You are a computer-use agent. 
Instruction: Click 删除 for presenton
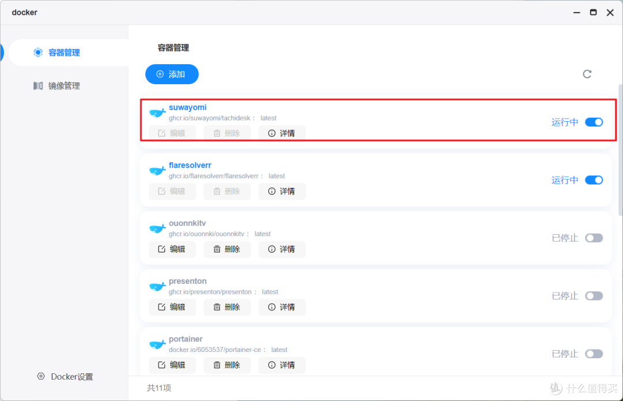pyautogui.click(x=227, y=307)
